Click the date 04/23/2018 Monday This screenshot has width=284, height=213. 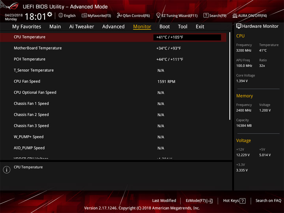pos(13,17)
